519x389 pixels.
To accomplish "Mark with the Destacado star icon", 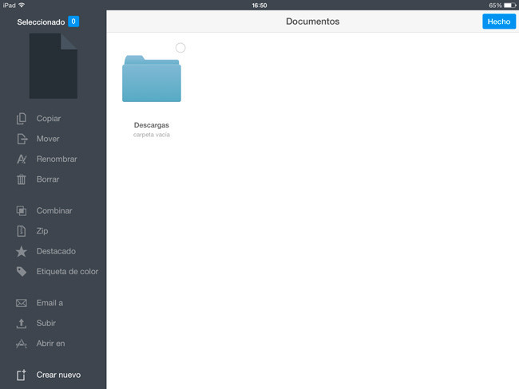I will [x=22, y=251].
